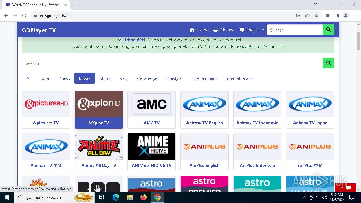Click the Chrome icon in taskbar
361x203 pixels.
point(157,197)
